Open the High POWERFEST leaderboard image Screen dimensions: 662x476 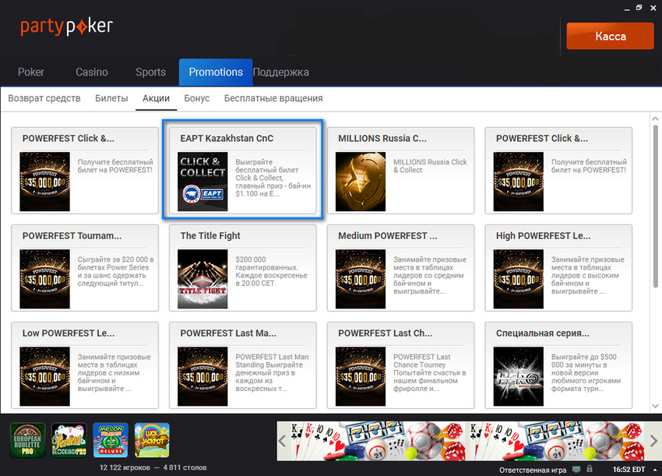click(x=519, y=279)
